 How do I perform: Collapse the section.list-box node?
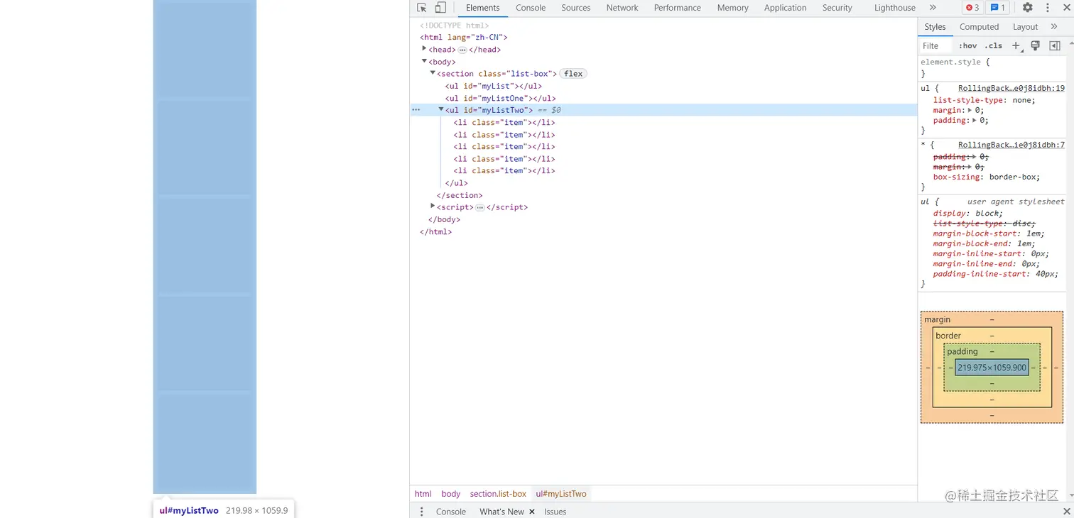(433, 73)
